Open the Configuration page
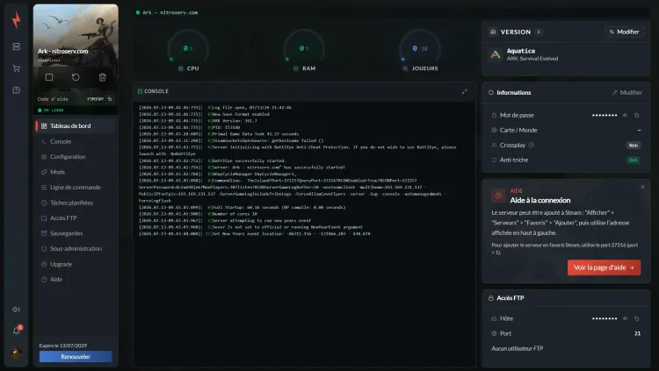 pyautogui.click(x=76, y=156)
